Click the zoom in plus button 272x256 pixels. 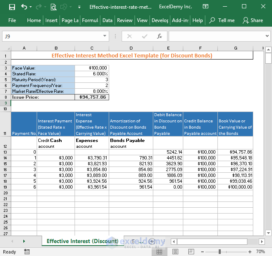250,252
